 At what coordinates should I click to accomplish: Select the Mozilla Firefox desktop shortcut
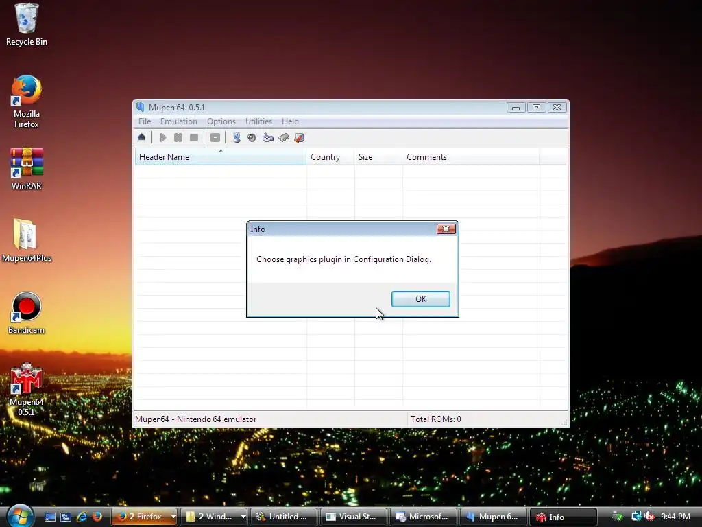(x=27, y=102)
